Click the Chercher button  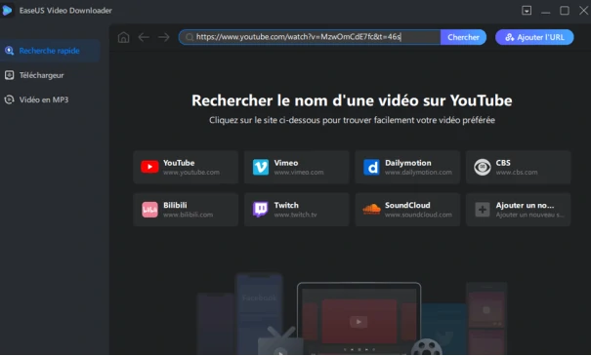point(463,37)
